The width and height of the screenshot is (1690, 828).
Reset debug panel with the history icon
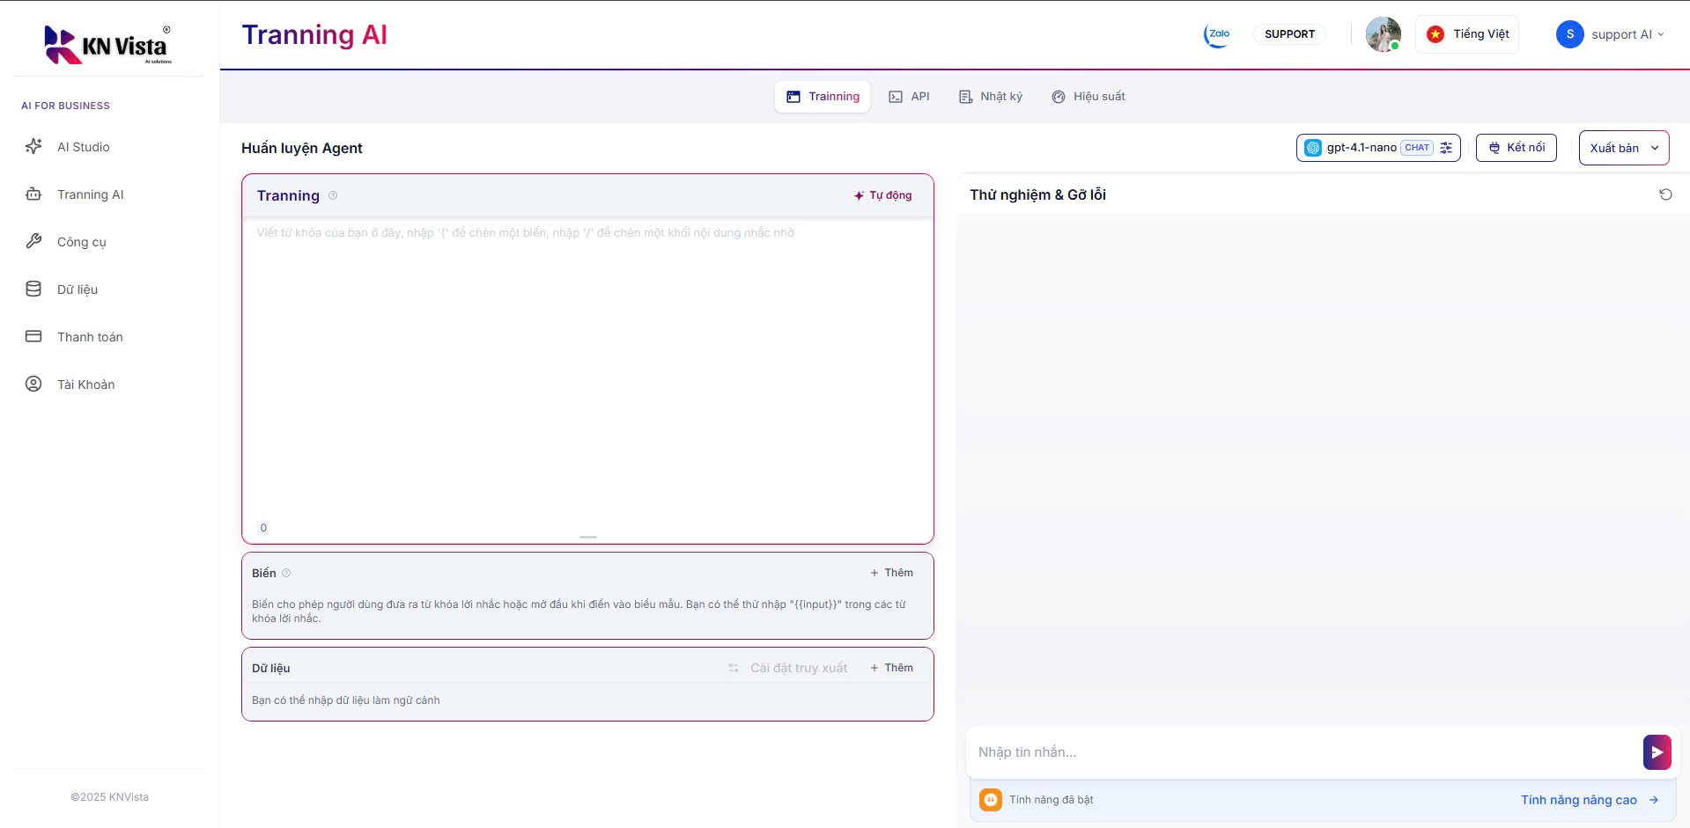(x=1665, y=194)
